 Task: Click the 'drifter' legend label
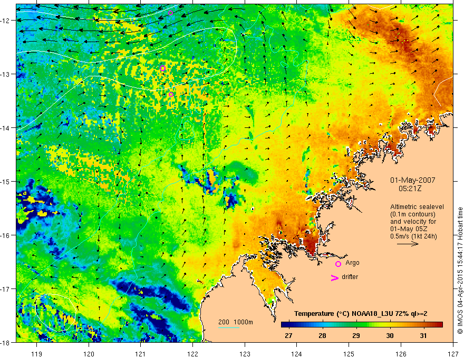tap(350, 277)
